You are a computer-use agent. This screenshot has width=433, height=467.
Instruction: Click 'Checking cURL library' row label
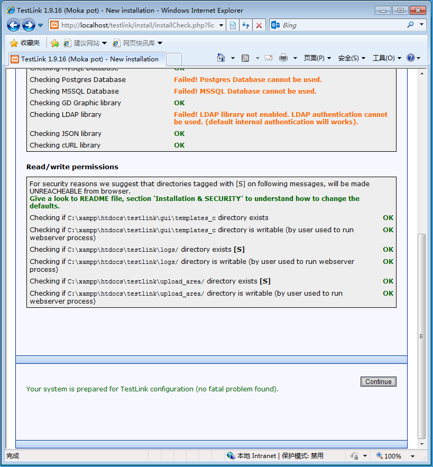coord(65,145)
